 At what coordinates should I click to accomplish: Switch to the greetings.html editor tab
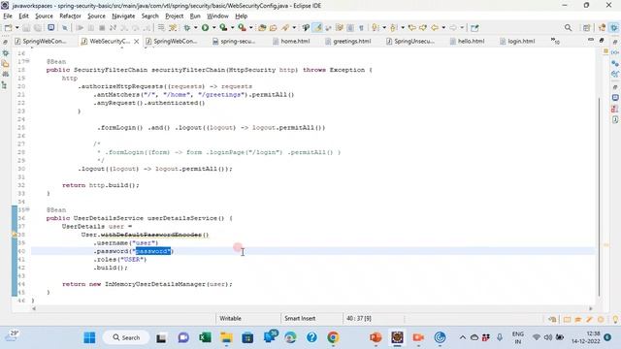coord(348,41)
